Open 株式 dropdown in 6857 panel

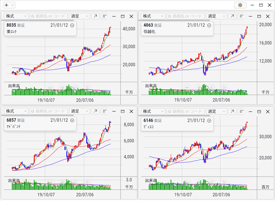click(x=16, y=111)
